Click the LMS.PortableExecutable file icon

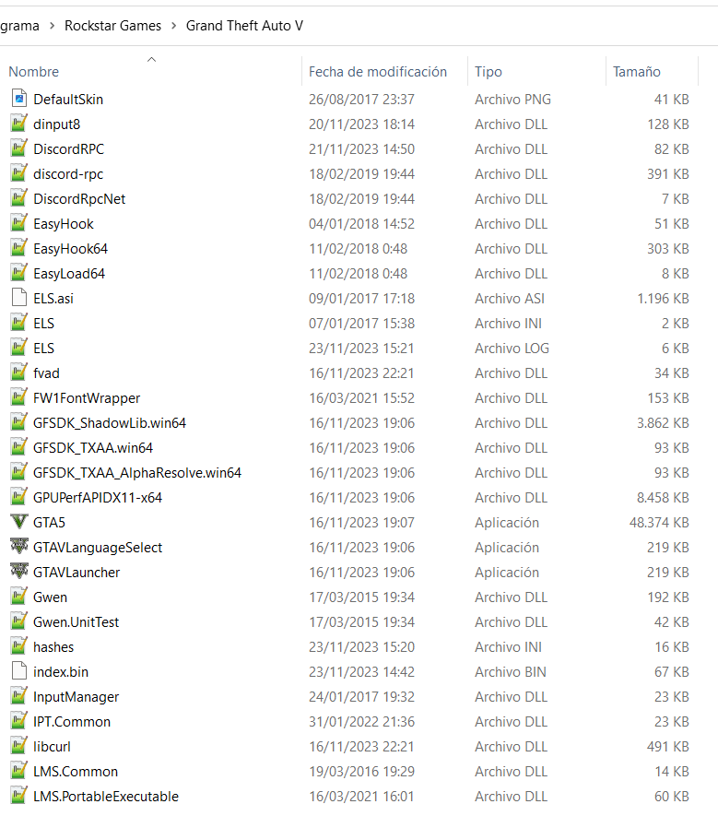click(19, 796)
